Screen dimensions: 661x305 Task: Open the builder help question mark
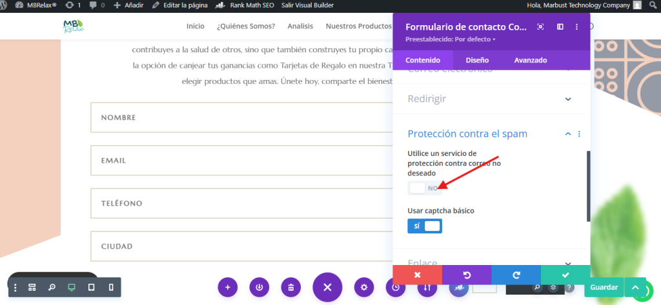point(569,288)
